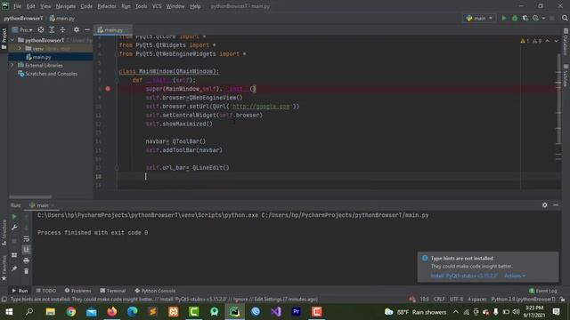Install PyQt5-stubs link in notification

coord(464,276)
